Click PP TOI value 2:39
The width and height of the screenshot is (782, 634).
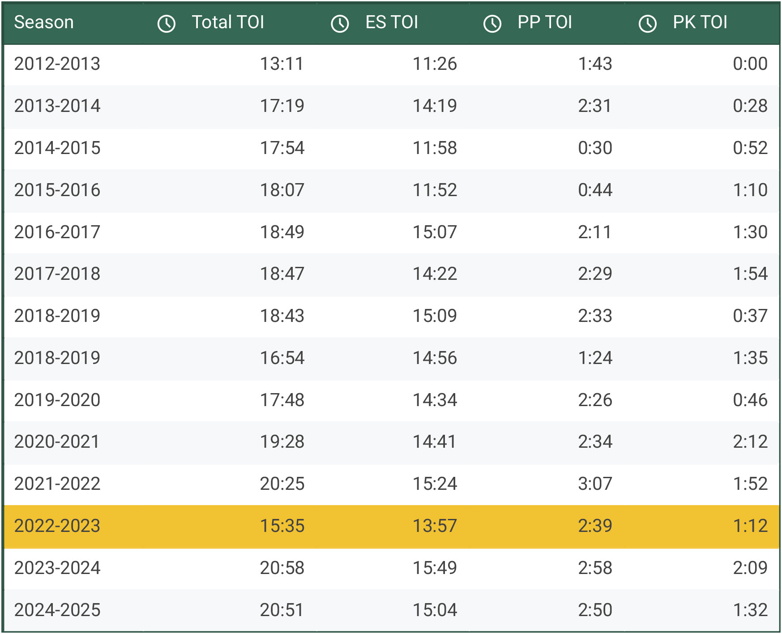595,526
